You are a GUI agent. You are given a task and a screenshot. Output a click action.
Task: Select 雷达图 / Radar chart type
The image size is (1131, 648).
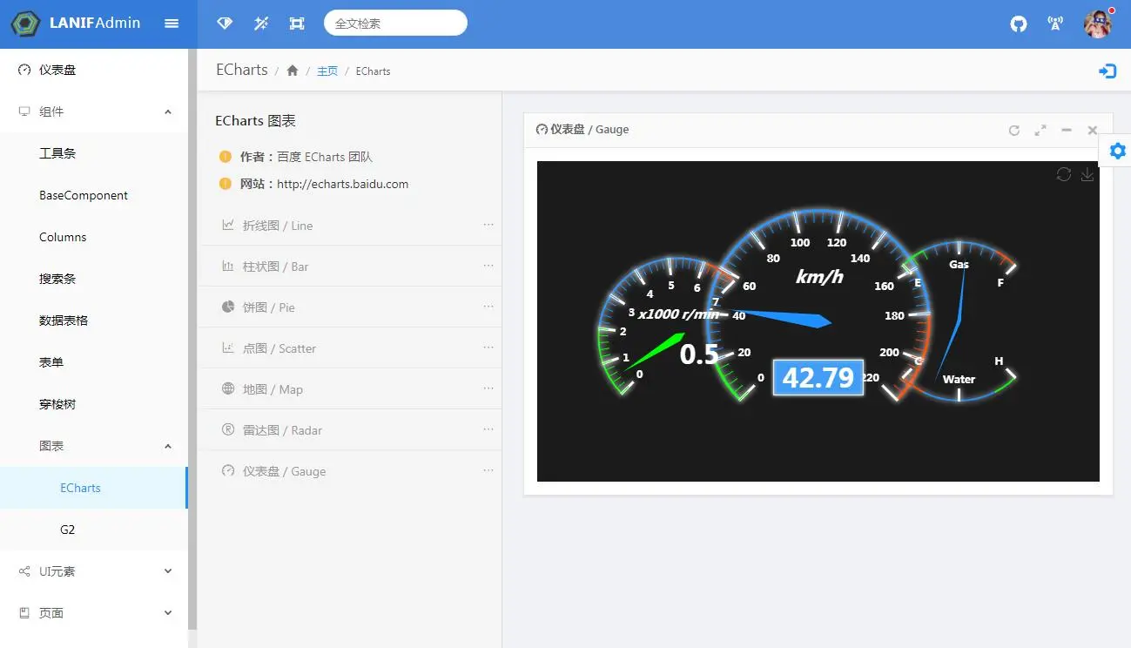coord(349,430)
